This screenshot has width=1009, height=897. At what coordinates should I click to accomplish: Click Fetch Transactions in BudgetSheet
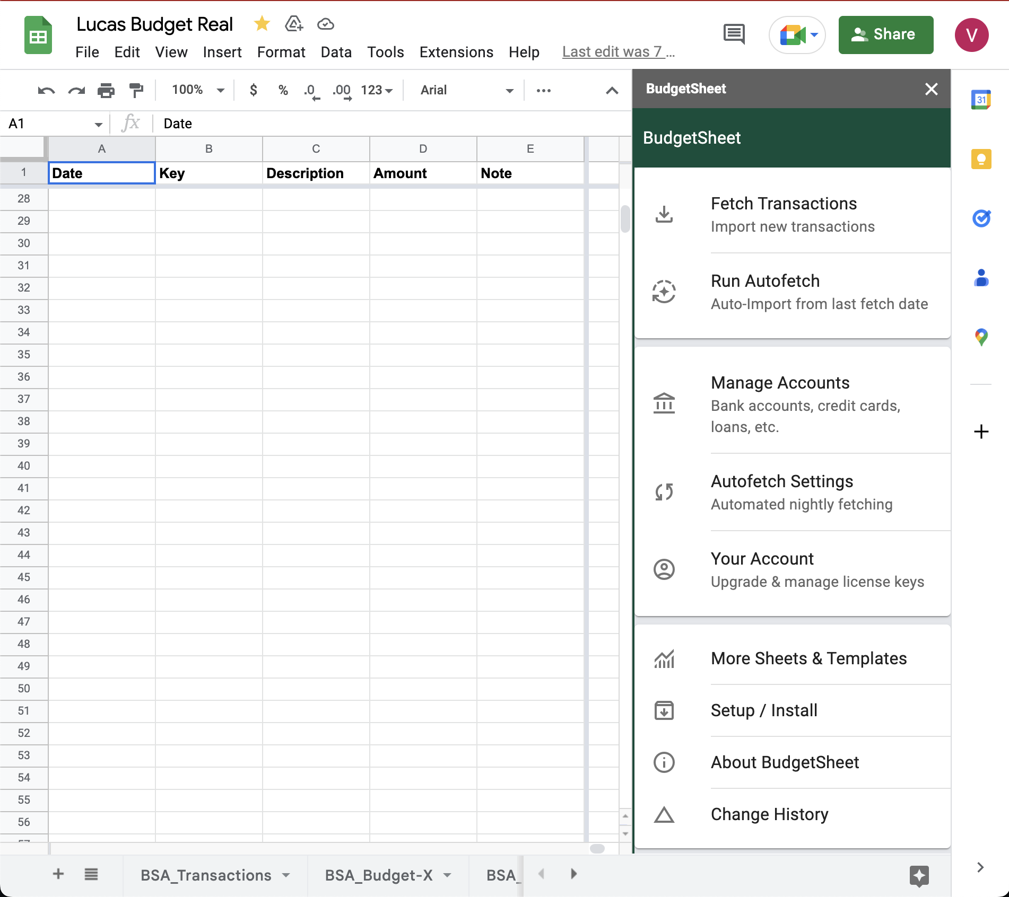pos(793,215)
